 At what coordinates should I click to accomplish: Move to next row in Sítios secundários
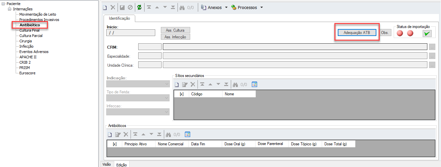pyautogui.click(x=218, y=84)
